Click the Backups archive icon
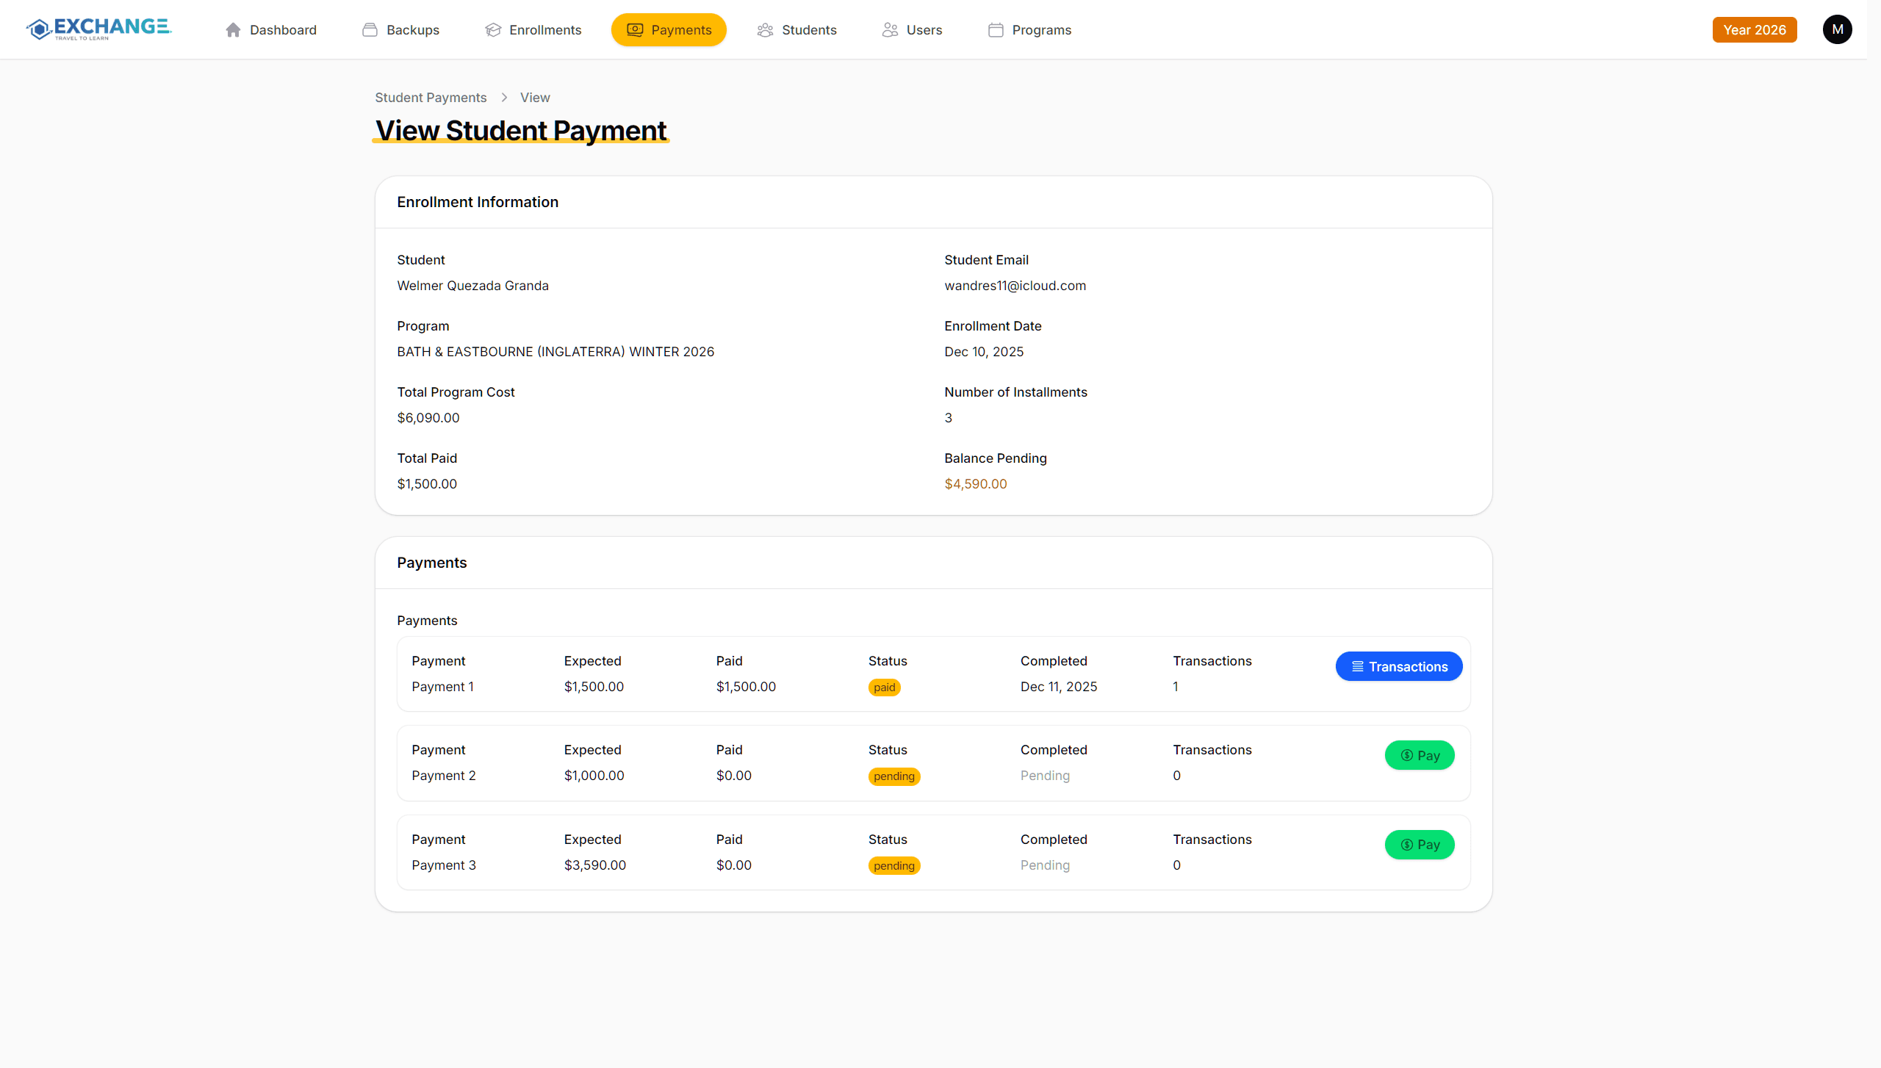1881x1068 pixels. pyautogui.click(x=370, y=30)
